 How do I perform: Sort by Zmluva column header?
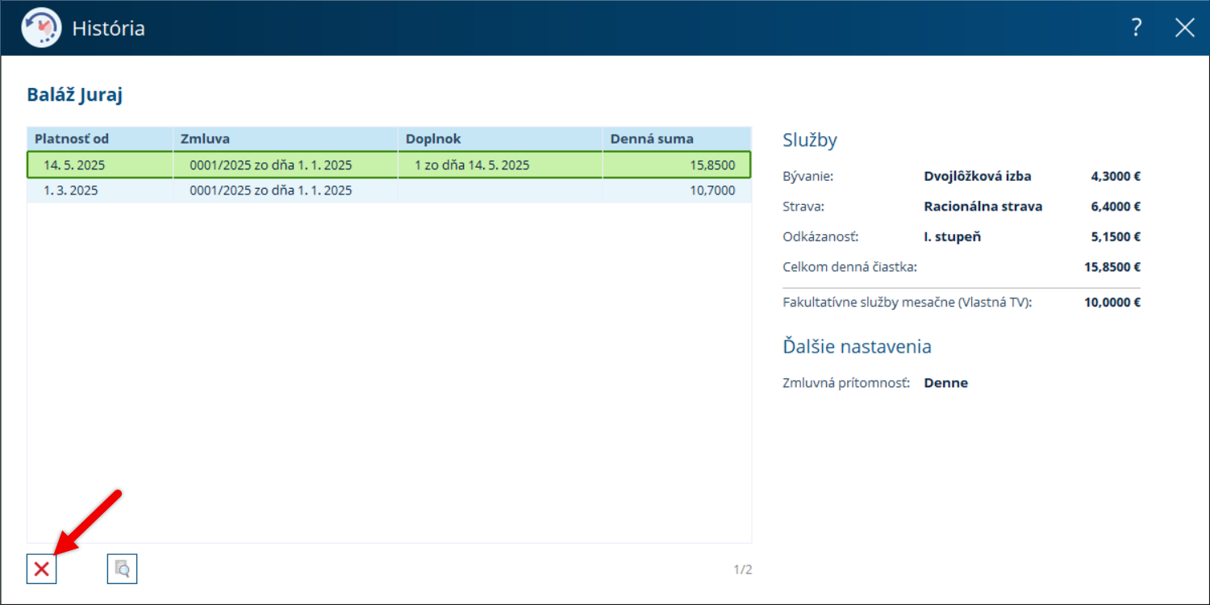(x=286, y=139)
